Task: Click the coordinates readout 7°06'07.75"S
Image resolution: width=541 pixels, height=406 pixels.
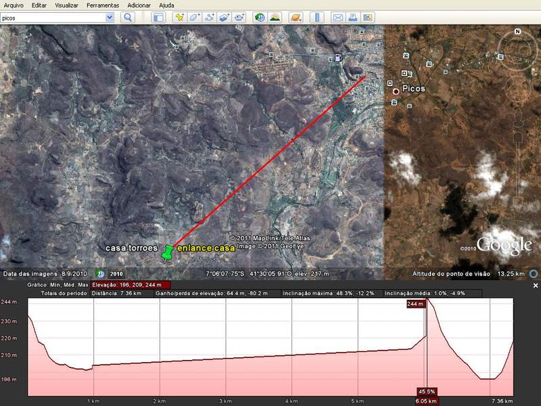Action: coord(225,274)
